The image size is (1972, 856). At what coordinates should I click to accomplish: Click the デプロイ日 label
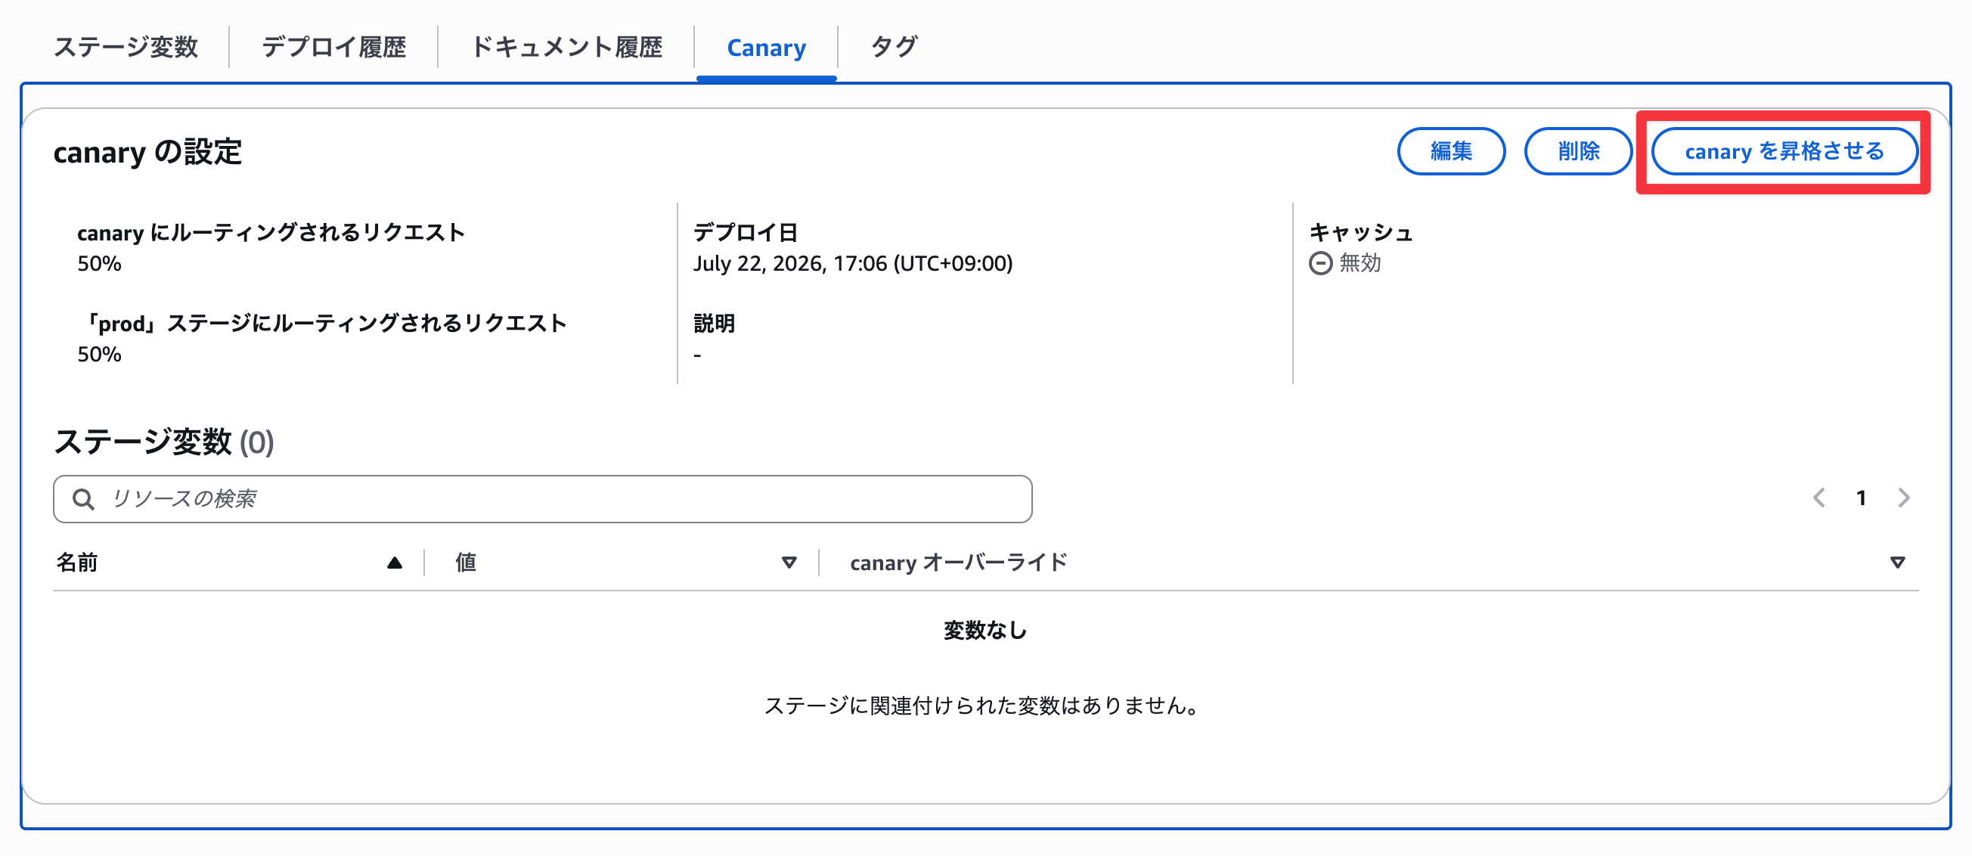pos(746,232)
